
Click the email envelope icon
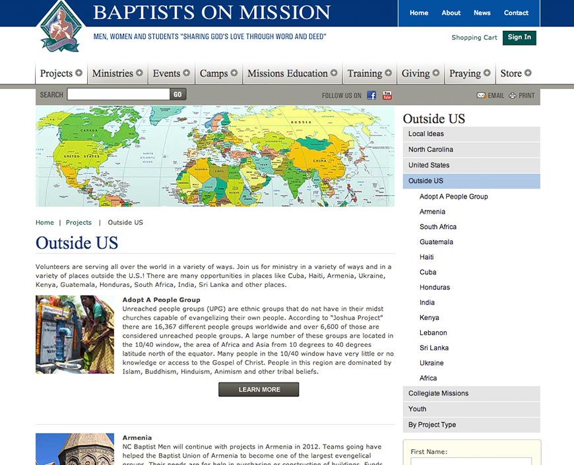(x=481, y=96)
